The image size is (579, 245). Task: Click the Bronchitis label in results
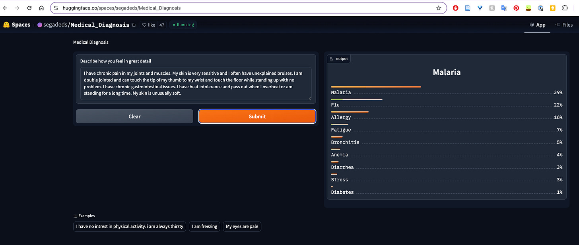tap(345, 142)
